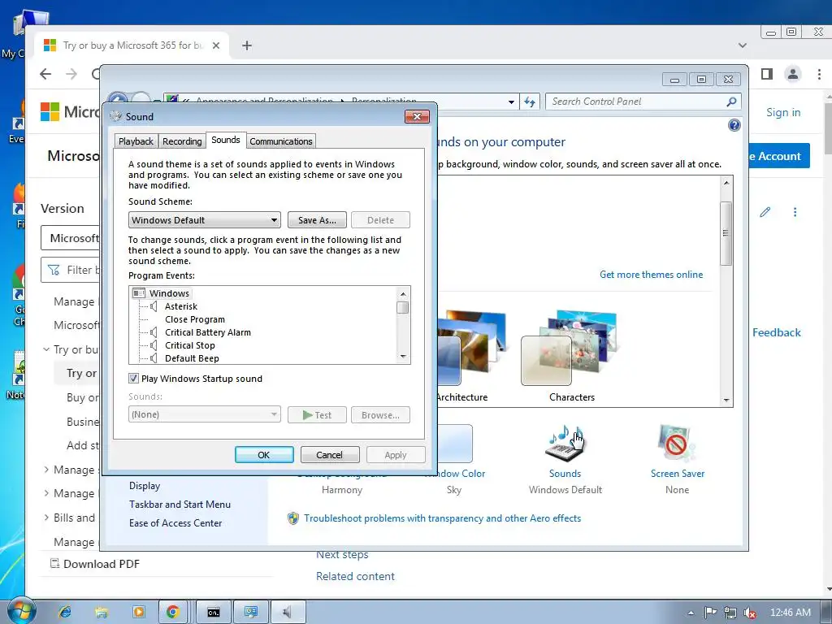Close the Sound dialog with red X

point(417,117)
